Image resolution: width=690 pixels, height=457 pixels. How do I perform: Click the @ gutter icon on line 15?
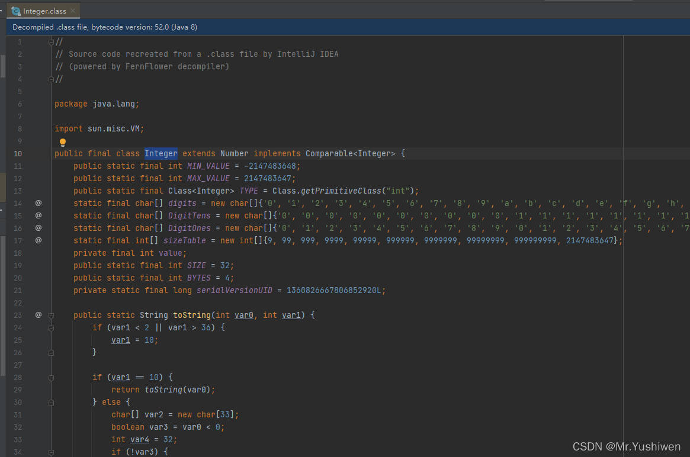point(38,215)
